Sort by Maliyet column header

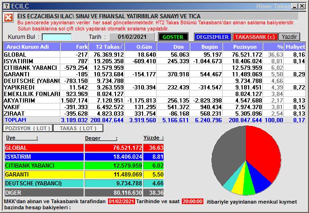(295, 47)
